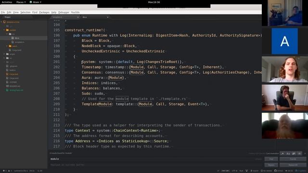Open the build.rs file in tree
308x173 pixels.
pos(13,70)
